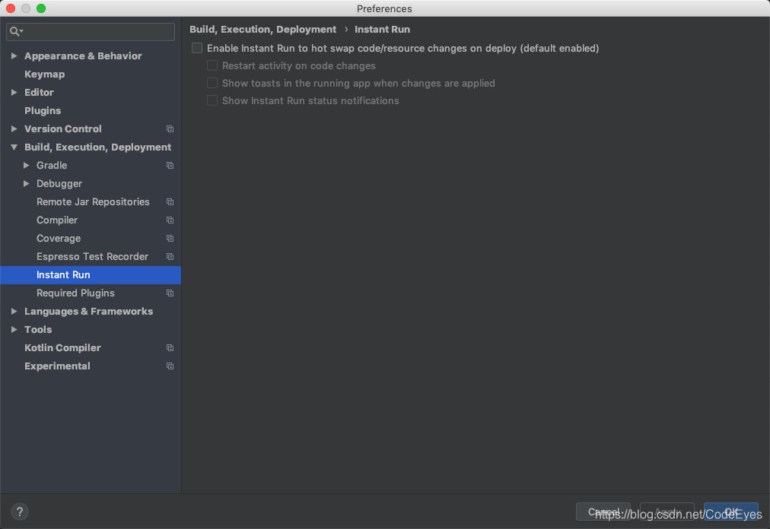Open Experimental settings page
This screenshot has width=770, height=529.
pos(58,366)
